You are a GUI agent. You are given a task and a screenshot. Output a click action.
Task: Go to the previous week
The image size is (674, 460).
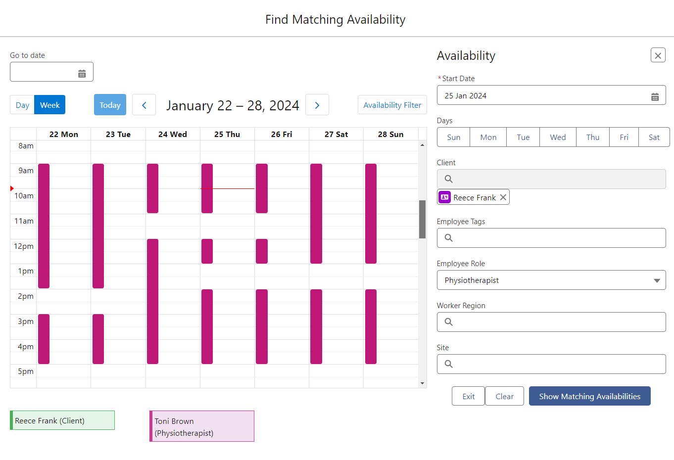(144, 104)
